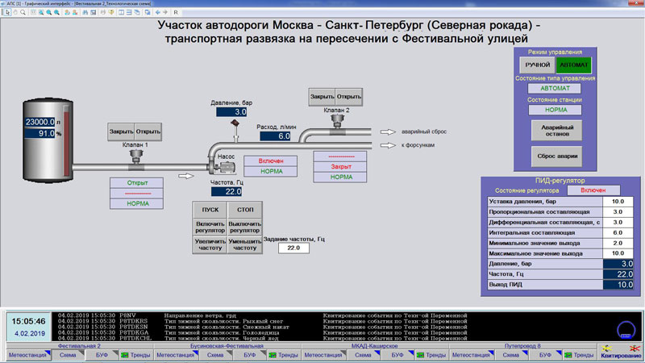Click the cascade windows toolbar icon

tap(137, 12)
